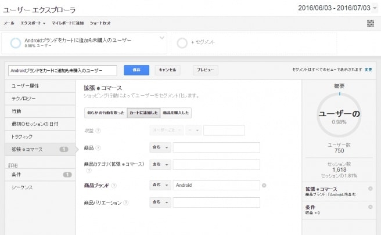Open the QR grid icon in toolbar
The image size is (381, 235).
pyautogui.click(x=371, y=23)
